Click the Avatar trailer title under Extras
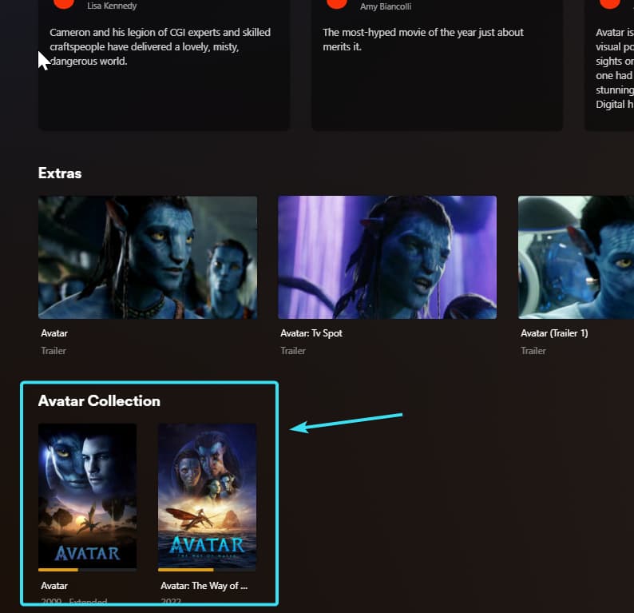 tap(54, 333)
